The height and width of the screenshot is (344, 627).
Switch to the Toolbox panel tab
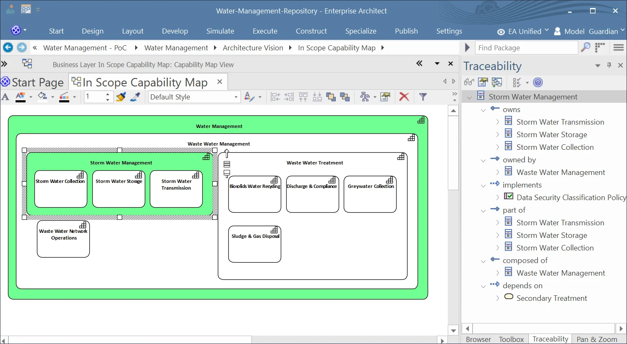click(511, 339)
